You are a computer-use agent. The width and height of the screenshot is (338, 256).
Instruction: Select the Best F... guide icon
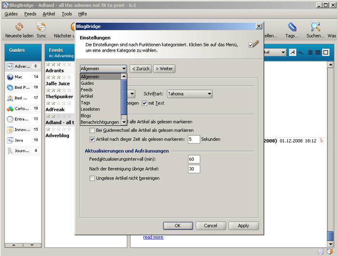(10, 87)
